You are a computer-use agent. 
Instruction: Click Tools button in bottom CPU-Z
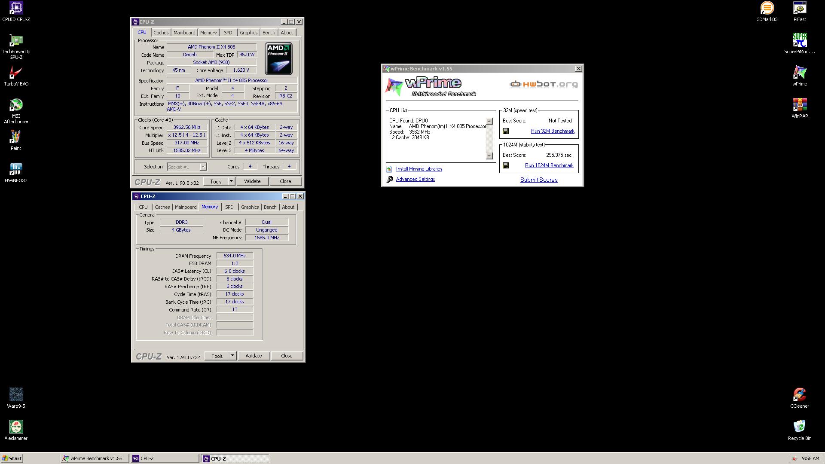click(x=217, y=356)
